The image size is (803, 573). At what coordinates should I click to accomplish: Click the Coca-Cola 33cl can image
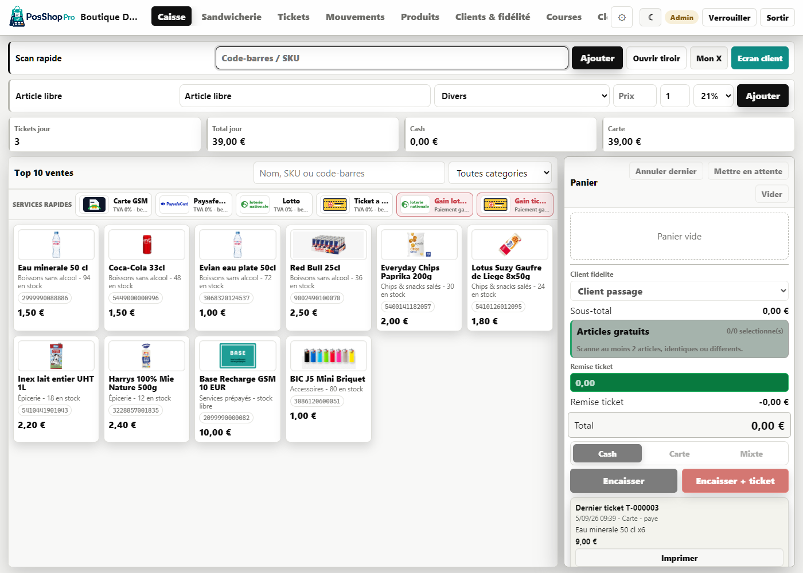point(147,245)
